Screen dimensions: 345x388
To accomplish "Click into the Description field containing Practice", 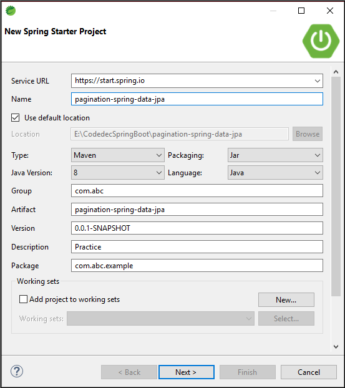I will pyautogui.click(x=197, y=246).
